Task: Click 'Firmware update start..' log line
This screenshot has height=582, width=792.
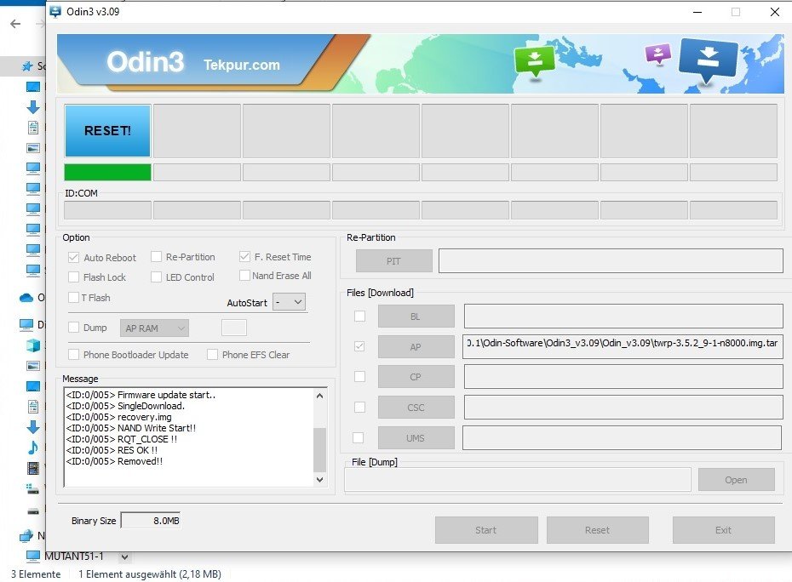Action: coord(141,395)
